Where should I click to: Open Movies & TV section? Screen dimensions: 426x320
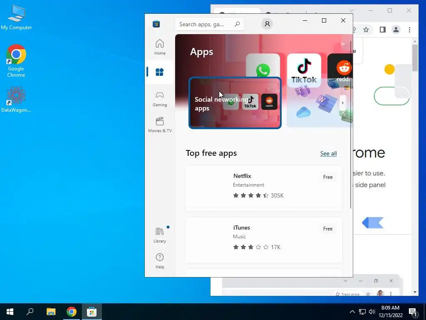click(160, 125)
